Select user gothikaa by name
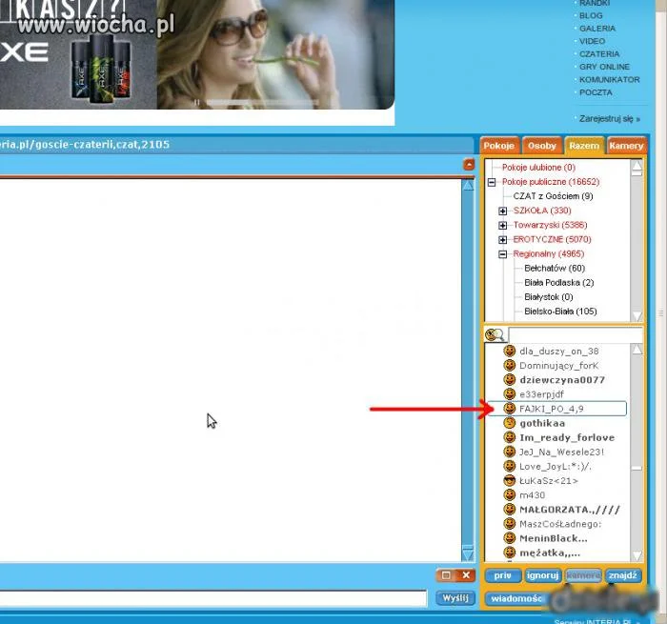The height and width of the screenshot is (624, 667). coord(542,423)
